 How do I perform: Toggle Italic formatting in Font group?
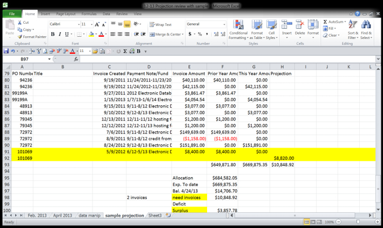[x=61, y=35]
